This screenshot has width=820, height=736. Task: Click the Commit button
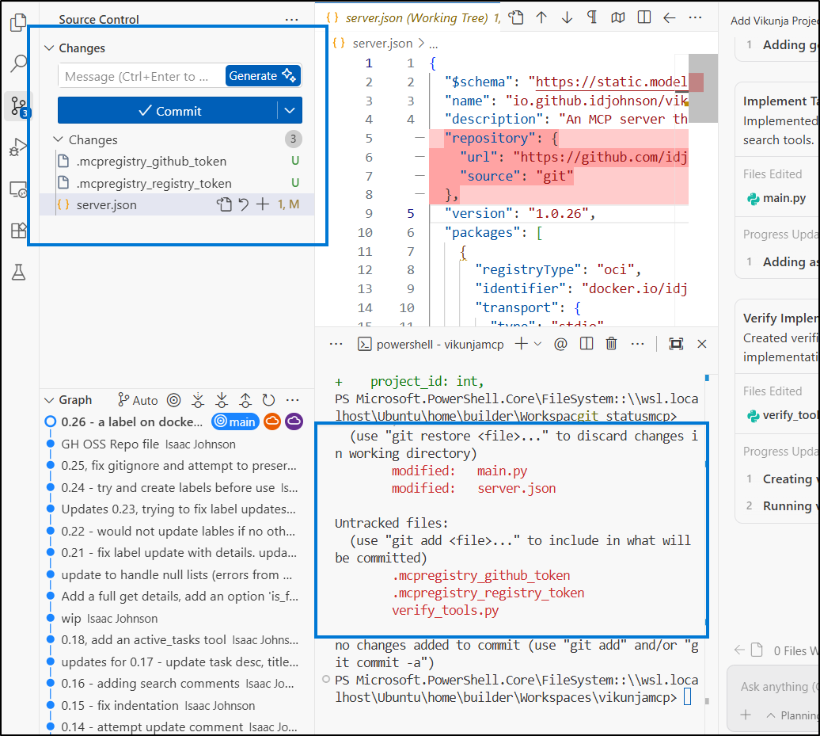pos(168,111)
